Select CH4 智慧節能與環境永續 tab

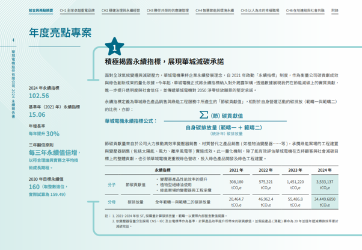coord(215,11)
